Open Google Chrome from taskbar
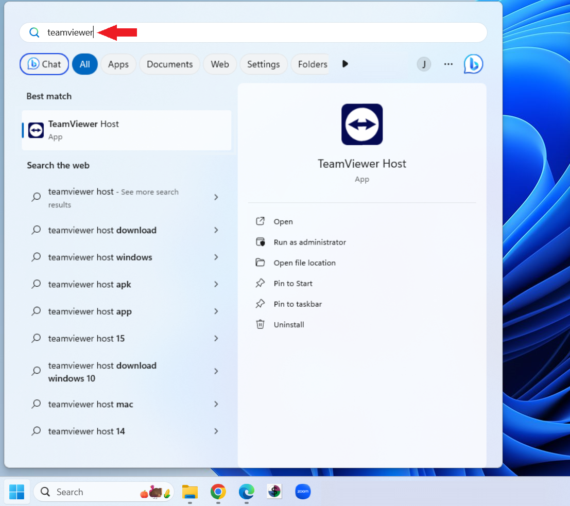570x506 pixels. coord(218,492)
